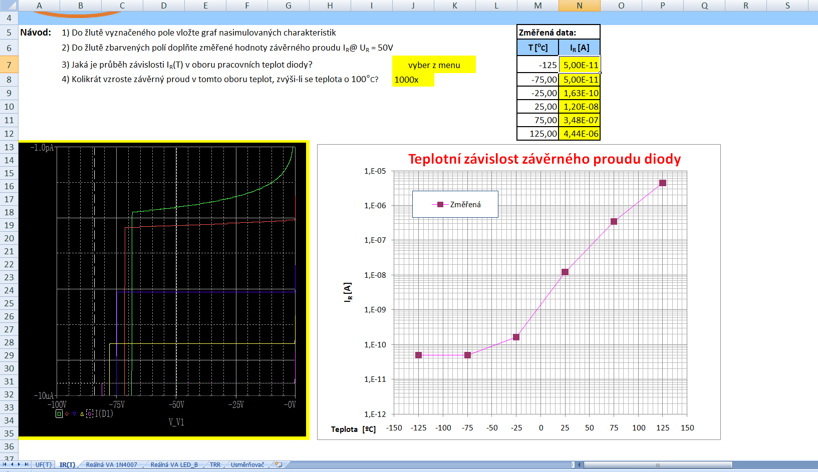Select column M header
The width and height of the screenshot is (818, 472).
click(538, 6)
